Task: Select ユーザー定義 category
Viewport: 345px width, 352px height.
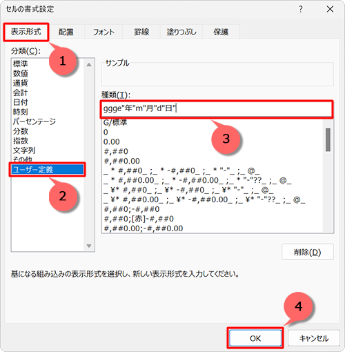Action: tap(48, 170)
